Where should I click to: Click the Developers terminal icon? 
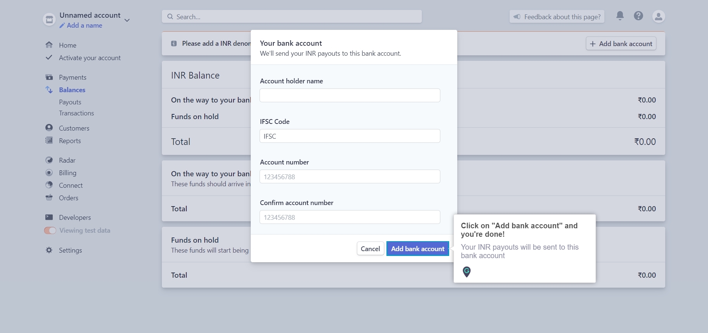49,217
